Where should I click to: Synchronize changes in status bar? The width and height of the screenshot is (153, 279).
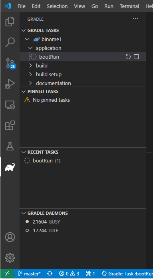[x=50, y=273]
